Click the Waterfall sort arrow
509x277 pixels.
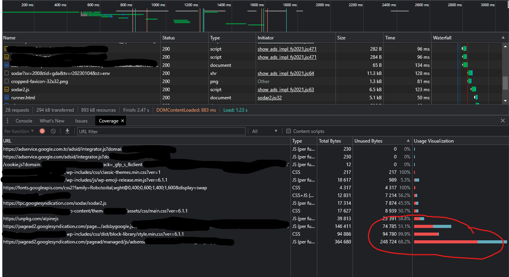[x=503, y=38]
